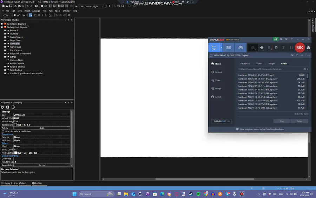Select the hand pan tool icon
Viewport: 316px width, 198px height.
(14, 15)
